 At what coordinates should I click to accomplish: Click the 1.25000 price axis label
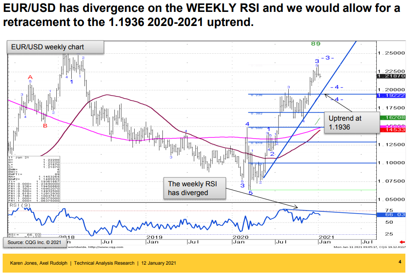(392, 53)
